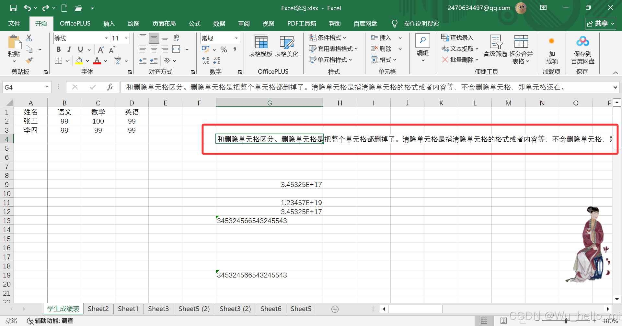Image resolution: width=622 pixels, height=326 pixels.
Task: Increase indent in alignment group
Action: coord(154,60)
